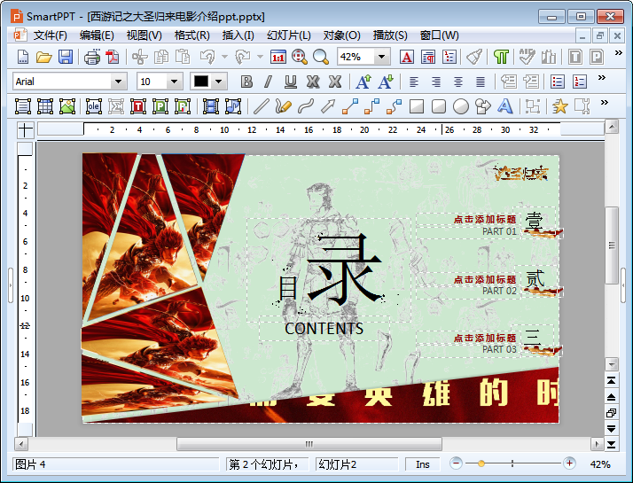
Task: Jump to the last slide button
Action: pyautogui.click(x=612, y=445)
